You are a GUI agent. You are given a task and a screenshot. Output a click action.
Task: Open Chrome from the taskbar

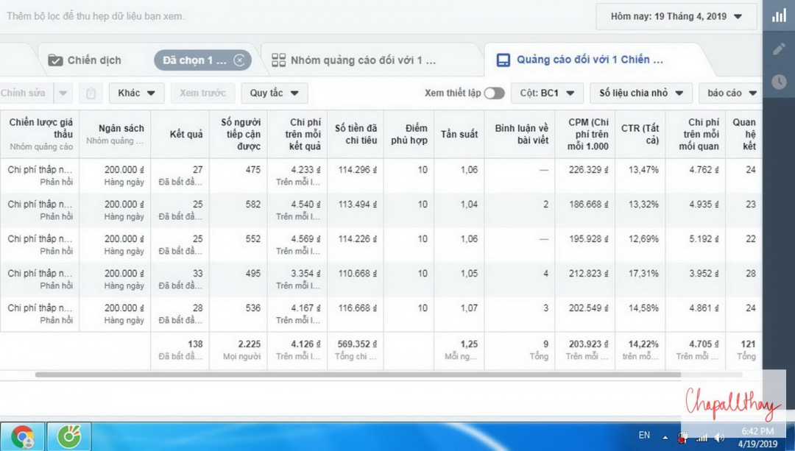point(22,437)
